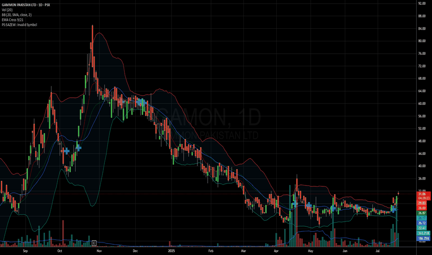Click the 2025 label on time axis
The width and height of the screenshot is (432, 255).
pos(172,251)
